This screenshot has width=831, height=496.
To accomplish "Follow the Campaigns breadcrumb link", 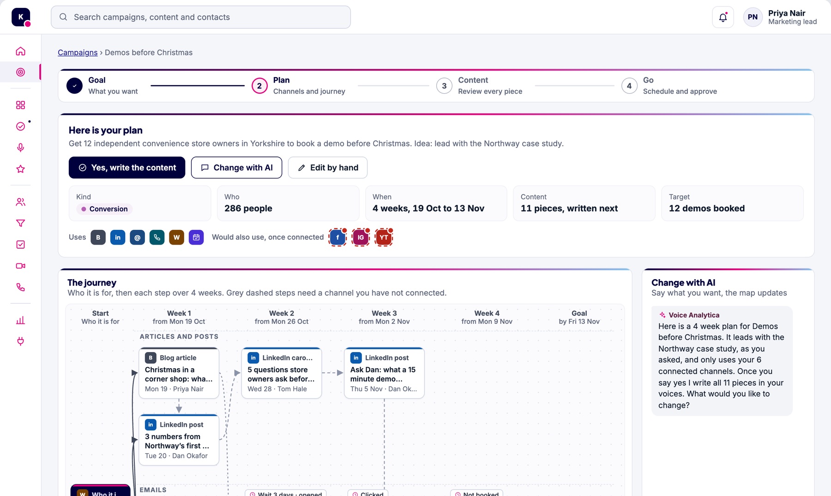I will [78, 53].
